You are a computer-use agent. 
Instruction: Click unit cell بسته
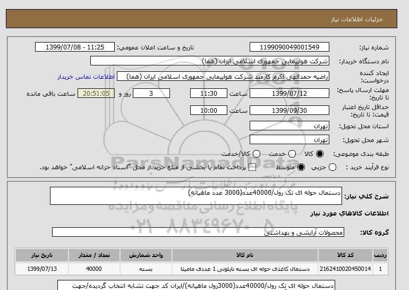[x=146, y=269]
